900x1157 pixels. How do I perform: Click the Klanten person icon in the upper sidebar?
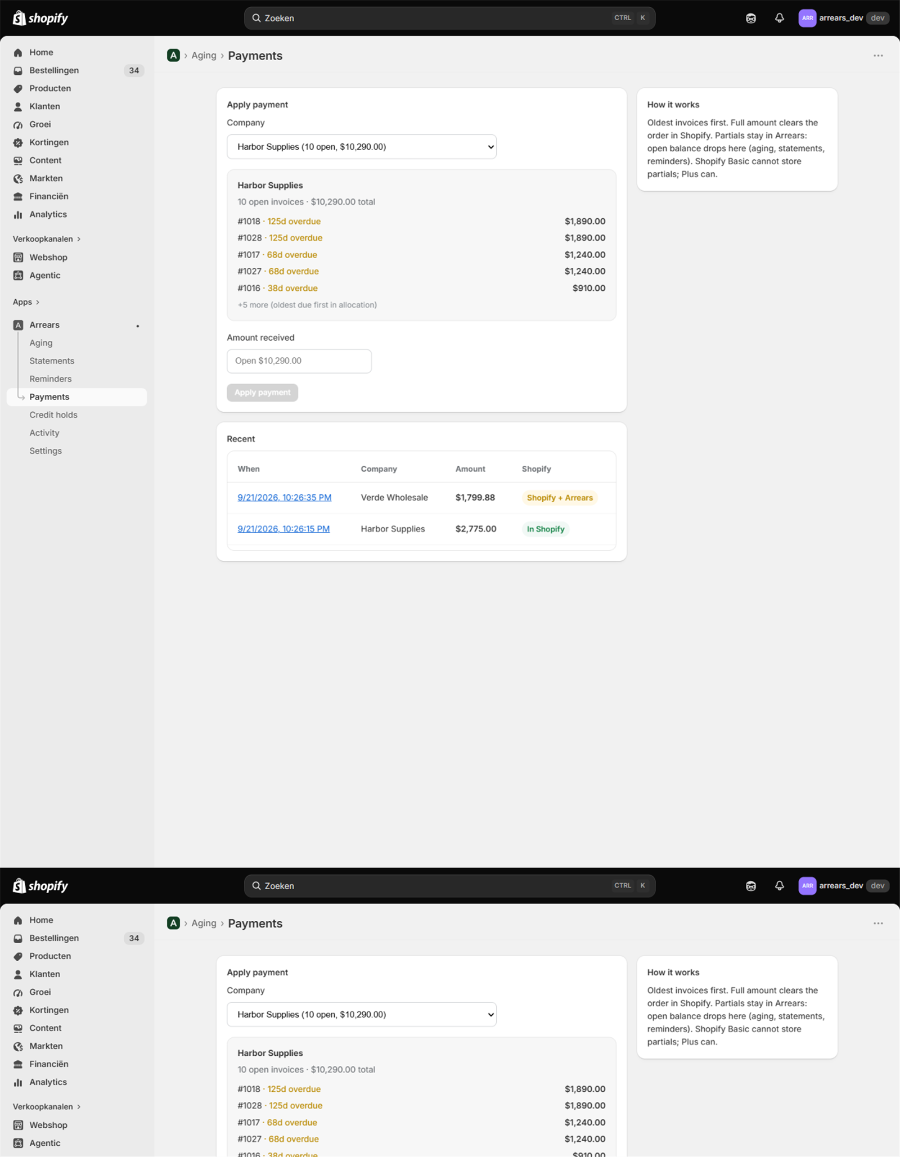(x=18, y=106)
